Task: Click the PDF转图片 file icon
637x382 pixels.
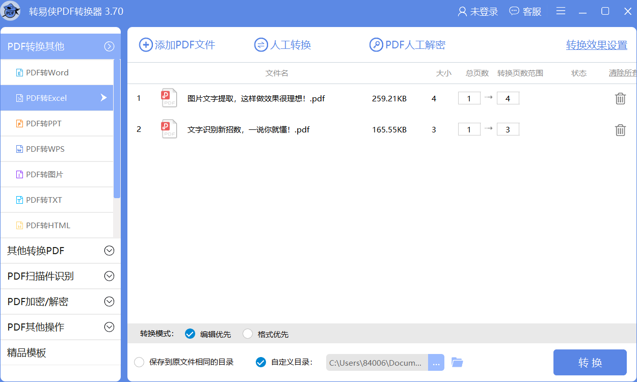Action: 20,175
